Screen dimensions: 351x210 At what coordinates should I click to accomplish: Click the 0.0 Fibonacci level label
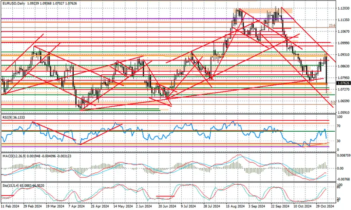pyautogui.click(x=333, y=102)
